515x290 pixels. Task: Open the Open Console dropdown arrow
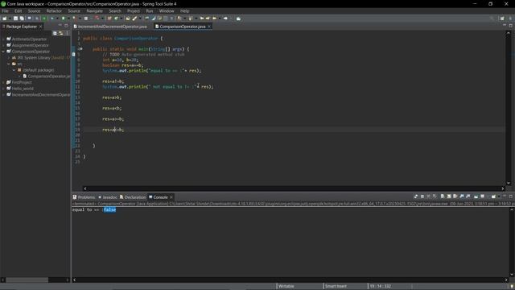point(499,197)
